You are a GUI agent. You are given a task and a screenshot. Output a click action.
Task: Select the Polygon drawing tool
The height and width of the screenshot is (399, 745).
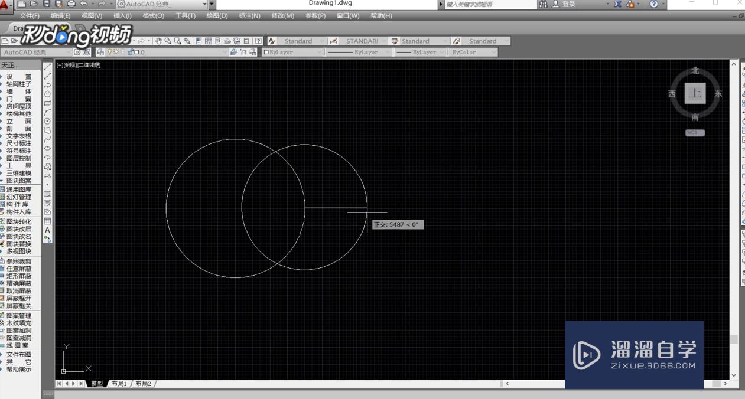[48, 94]
